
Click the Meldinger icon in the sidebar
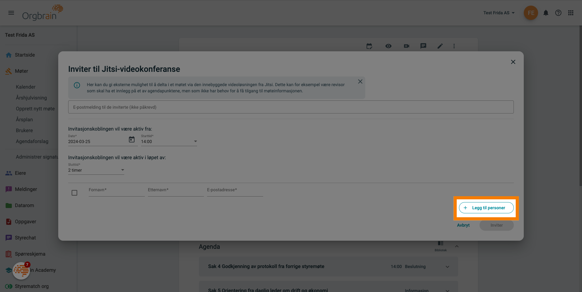point(9,189)
